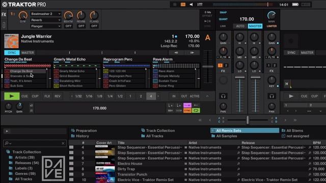The height and width of the screenshot is (183, 326).
Task: Click the pink direction arrow button
Action: [x=187, y=105]
